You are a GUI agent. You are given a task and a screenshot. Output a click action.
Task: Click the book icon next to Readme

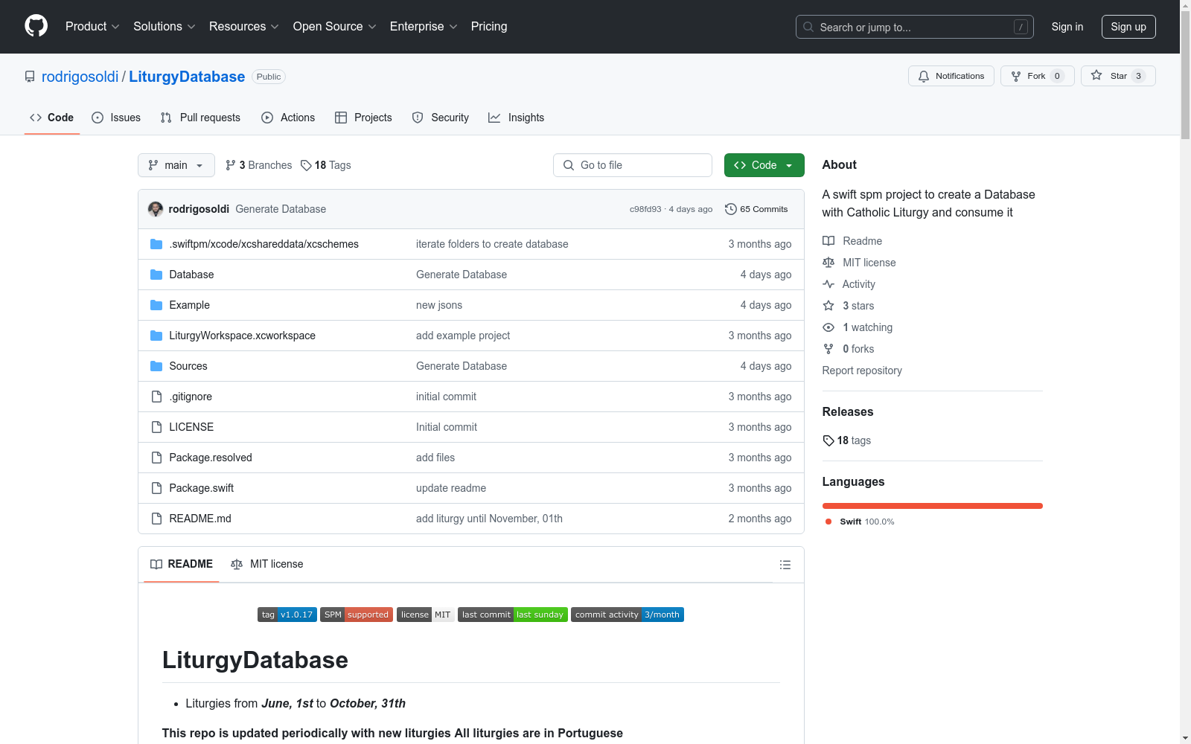(828, 241)
